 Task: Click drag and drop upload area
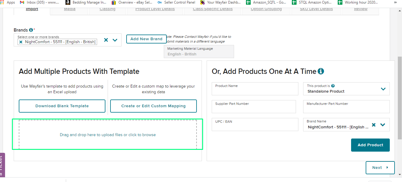click(x=107, y=135)
